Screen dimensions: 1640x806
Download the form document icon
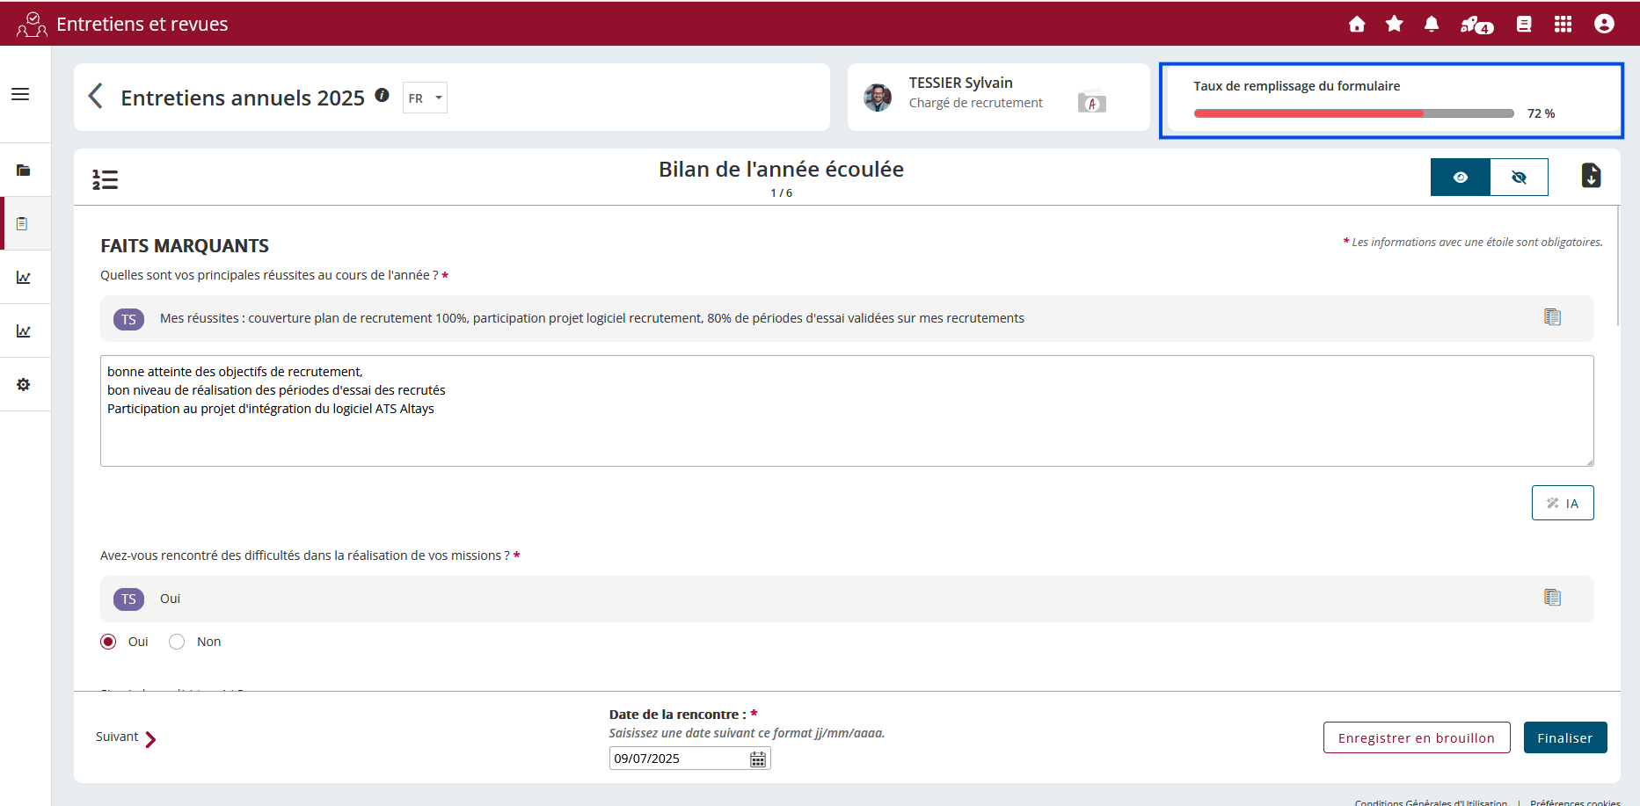coord(1591,176)
